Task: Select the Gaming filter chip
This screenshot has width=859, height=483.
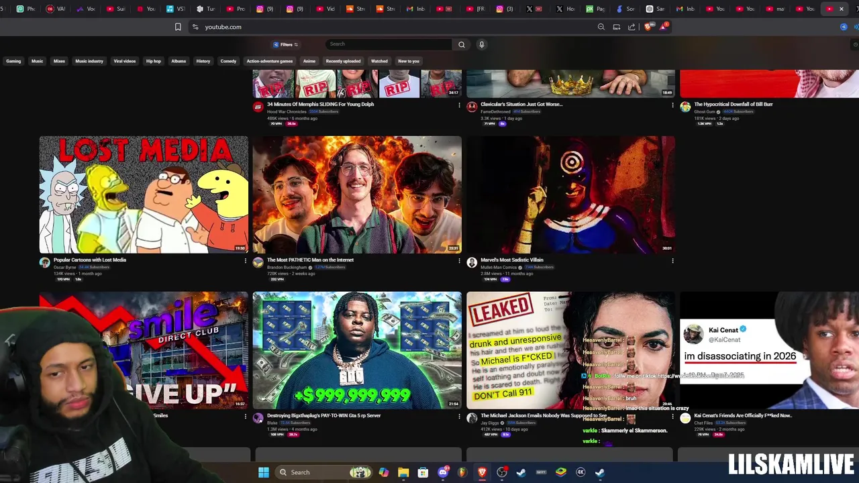Action: [x=13, y=61]
